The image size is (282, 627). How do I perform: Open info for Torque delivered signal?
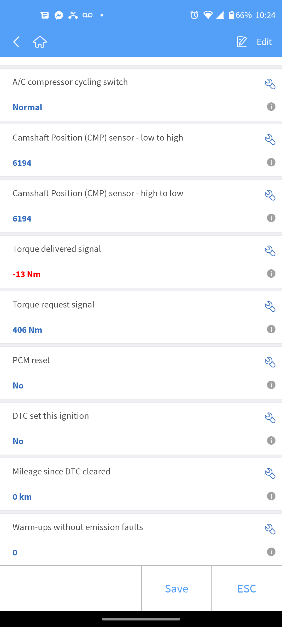coord(271,274)
